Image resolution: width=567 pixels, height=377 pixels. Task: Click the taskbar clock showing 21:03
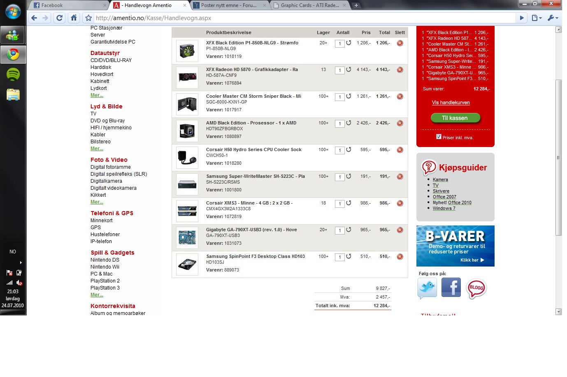(13, 292)
